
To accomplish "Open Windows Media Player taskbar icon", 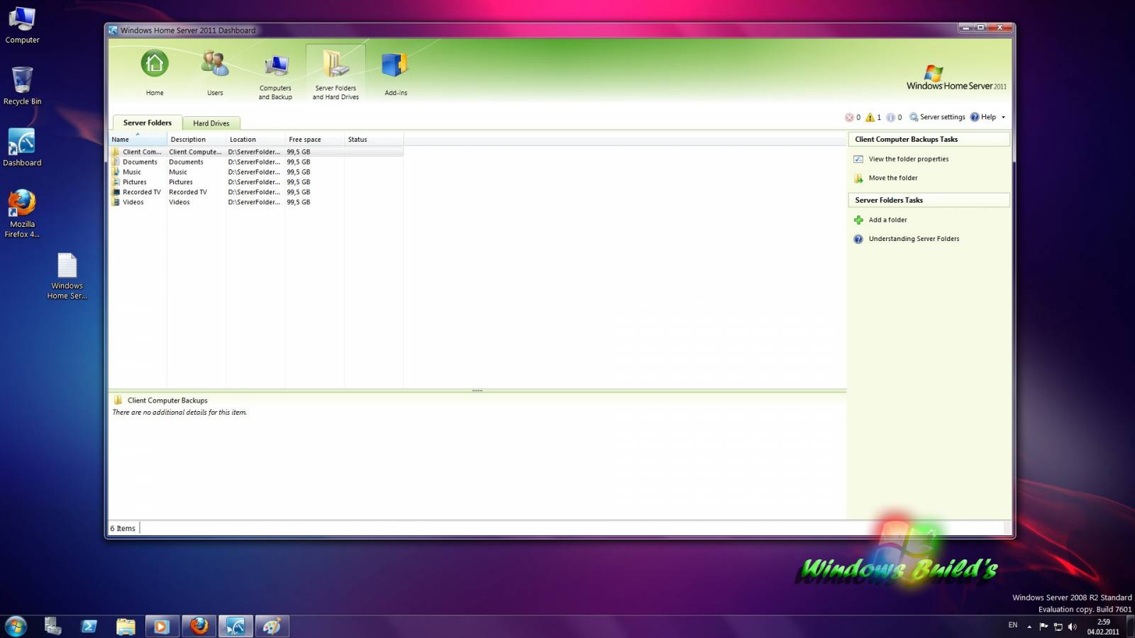I will point(162,626).
